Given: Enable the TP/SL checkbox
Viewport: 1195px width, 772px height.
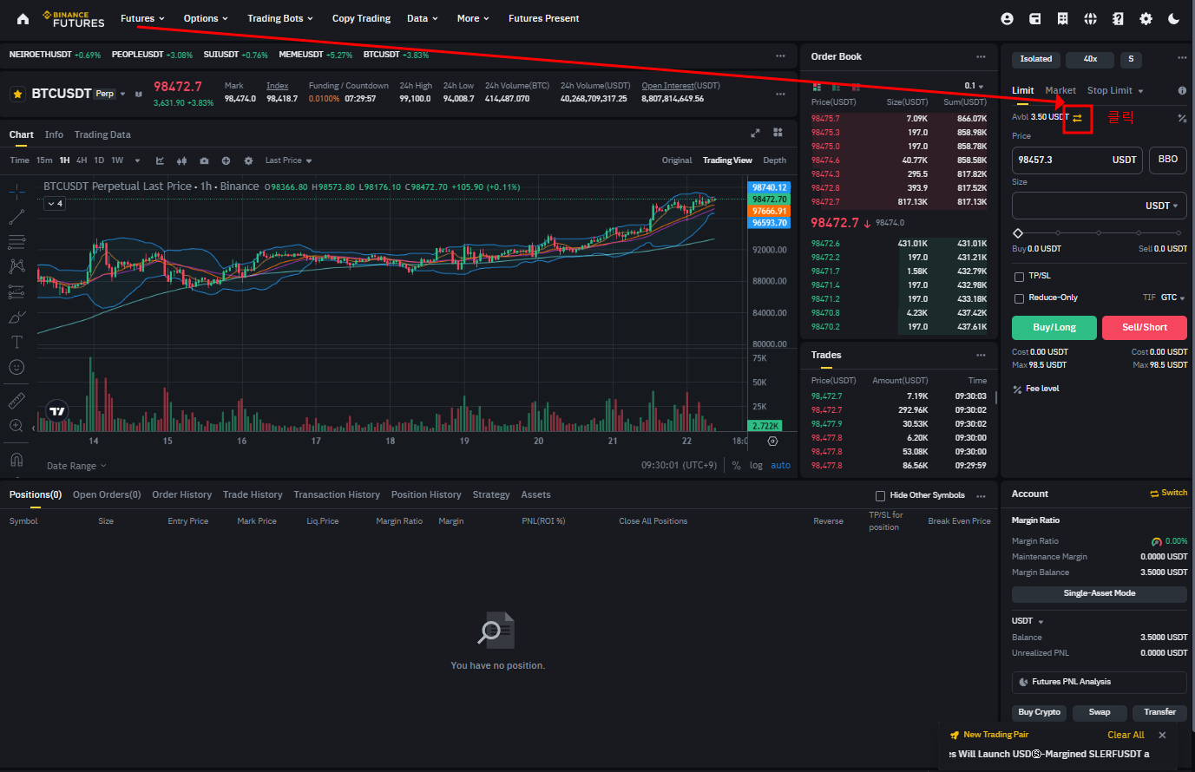Looking at the screenshot, I should point(1020,277).
